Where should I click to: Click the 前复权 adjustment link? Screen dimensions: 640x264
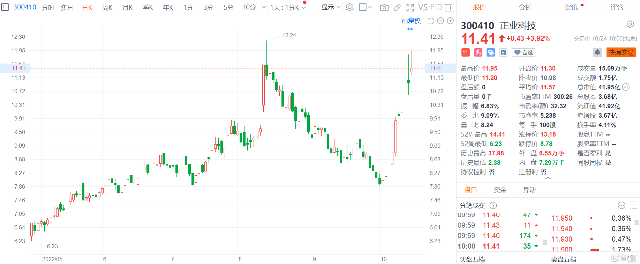(x=411, y=21)
